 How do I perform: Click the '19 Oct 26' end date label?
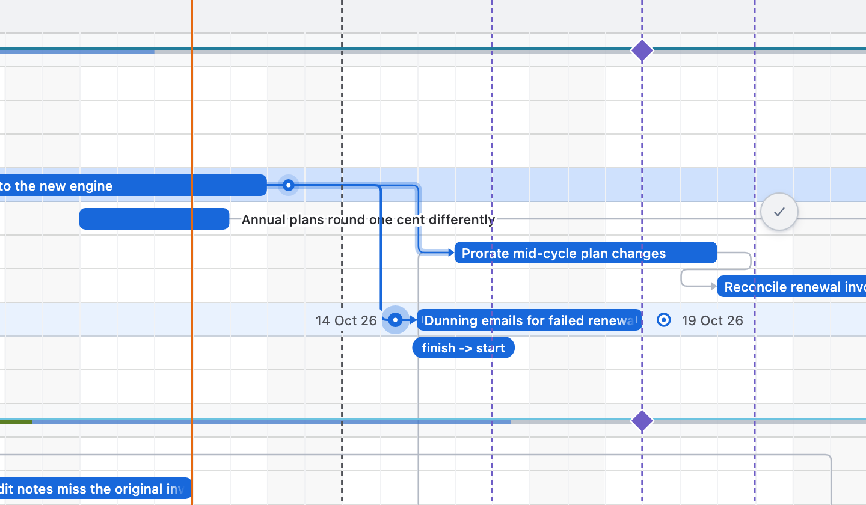pos(713,320)
